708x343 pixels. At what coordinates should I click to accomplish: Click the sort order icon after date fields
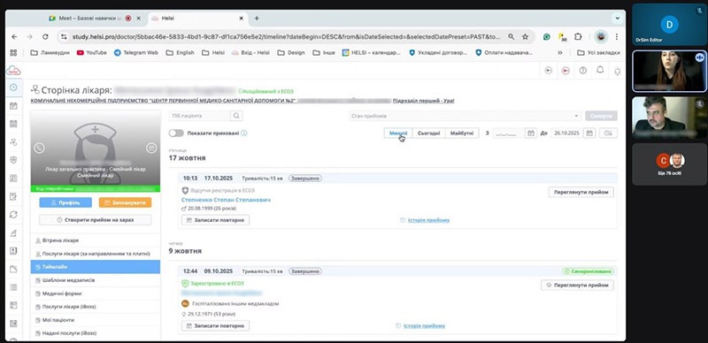point(608,133)
